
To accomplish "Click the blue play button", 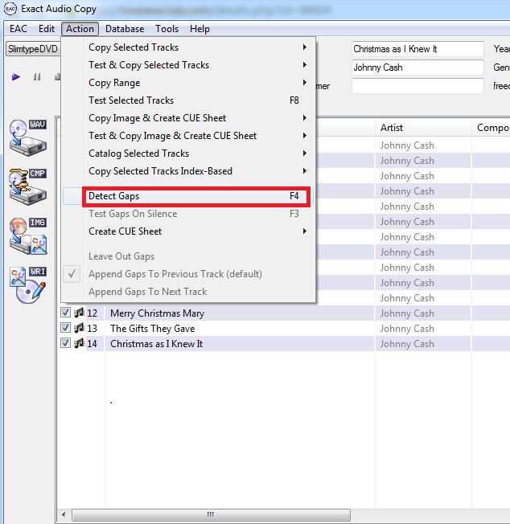I will pyautogui.click(x=16, y=77).
